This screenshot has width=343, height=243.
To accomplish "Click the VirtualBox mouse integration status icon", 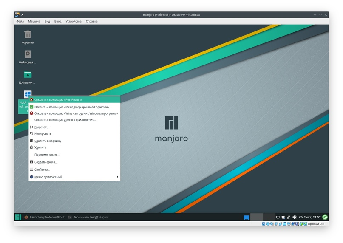I will tap(301, 224).
